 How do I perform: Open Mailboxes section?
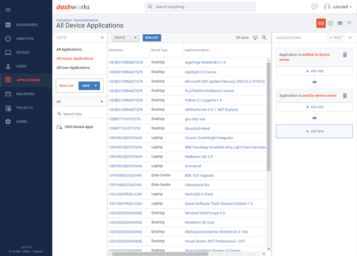click(x=26, y=94)
